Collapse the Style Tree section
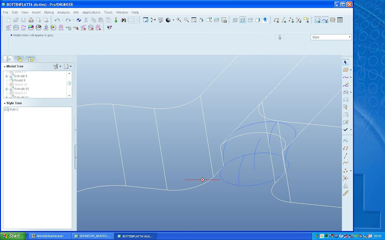 click(4, 103)
